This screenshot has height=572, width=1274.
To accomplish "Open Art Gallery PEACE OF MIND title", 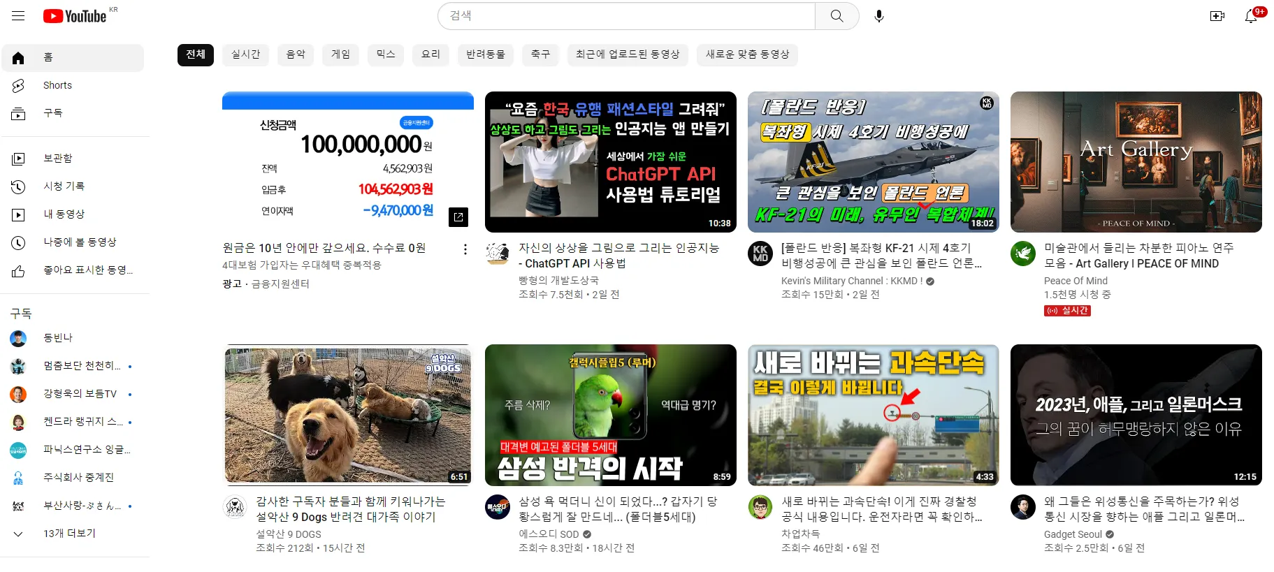I will 1139,256.
